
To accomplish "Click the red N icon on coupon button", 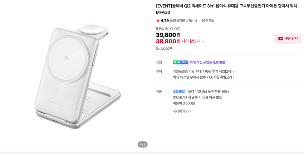I will click(x=281, y=39).
